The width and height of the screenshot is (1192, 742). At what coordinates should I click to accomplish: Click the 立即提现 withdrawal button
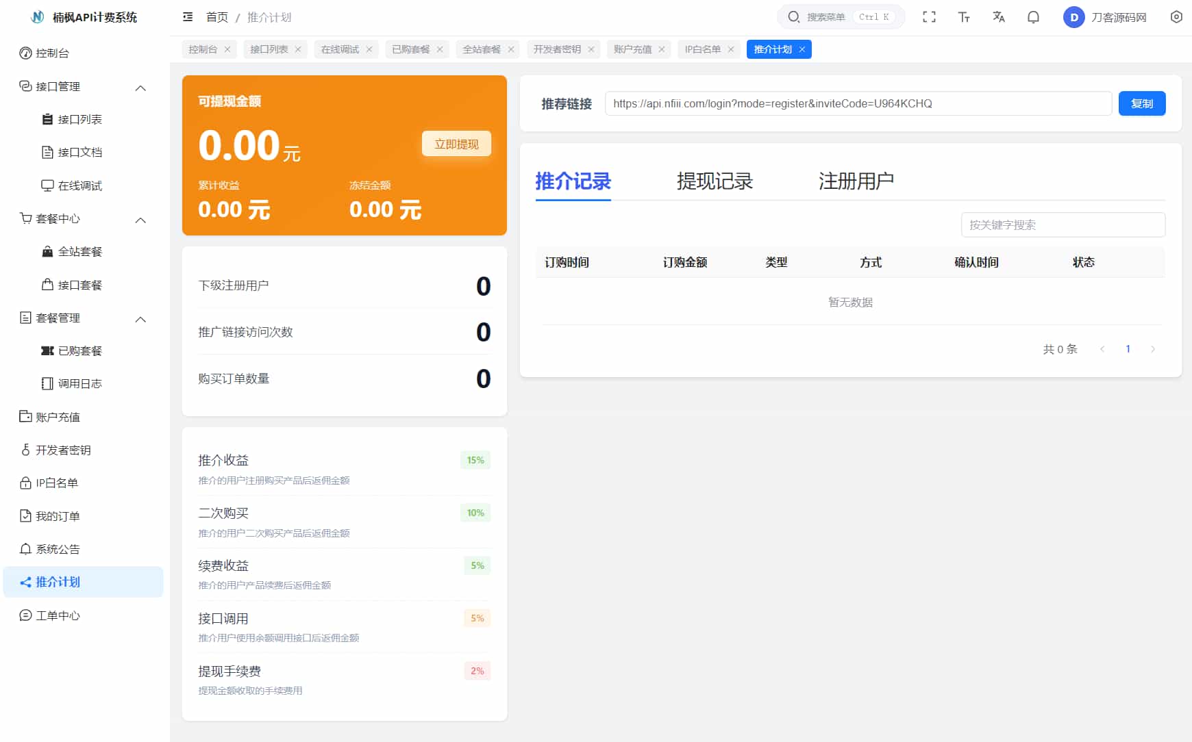click(x=456, y=144)
